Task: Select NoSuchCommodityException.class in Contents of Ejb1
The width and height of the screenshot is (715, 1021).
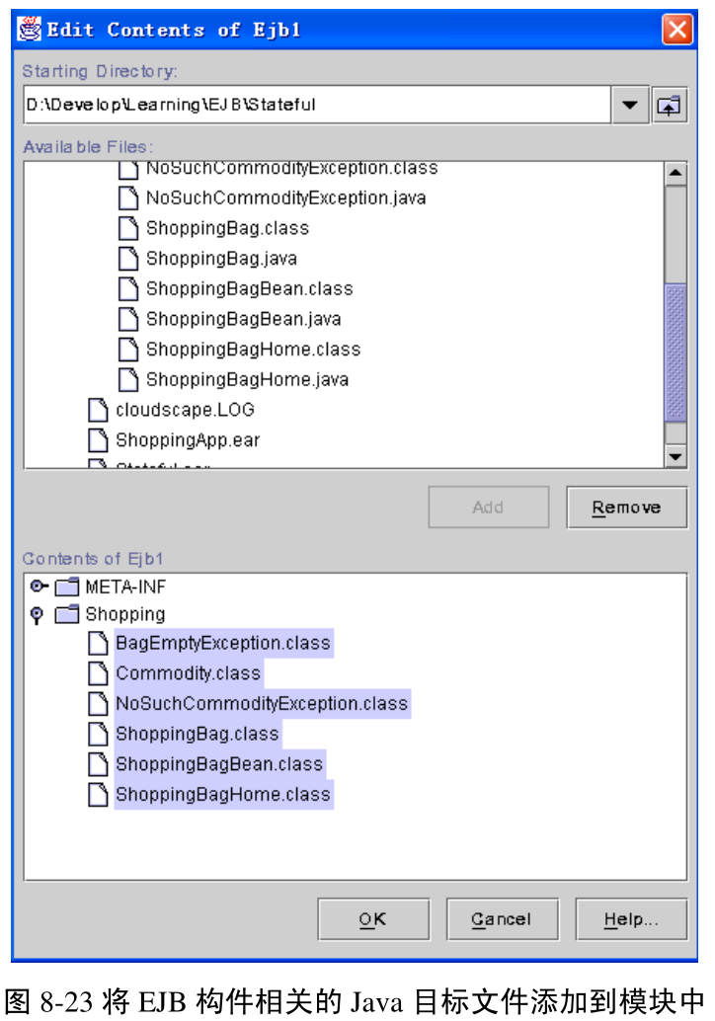Action: (x=262, y=704)
